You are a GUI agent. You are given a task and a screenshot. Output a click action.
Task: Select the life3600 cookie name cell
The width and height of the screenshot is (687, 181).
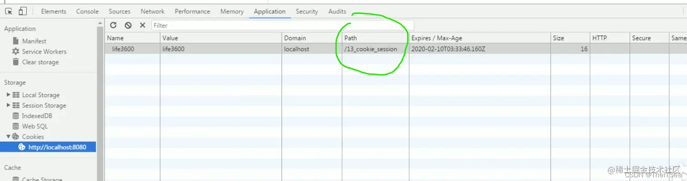[132, 49]
